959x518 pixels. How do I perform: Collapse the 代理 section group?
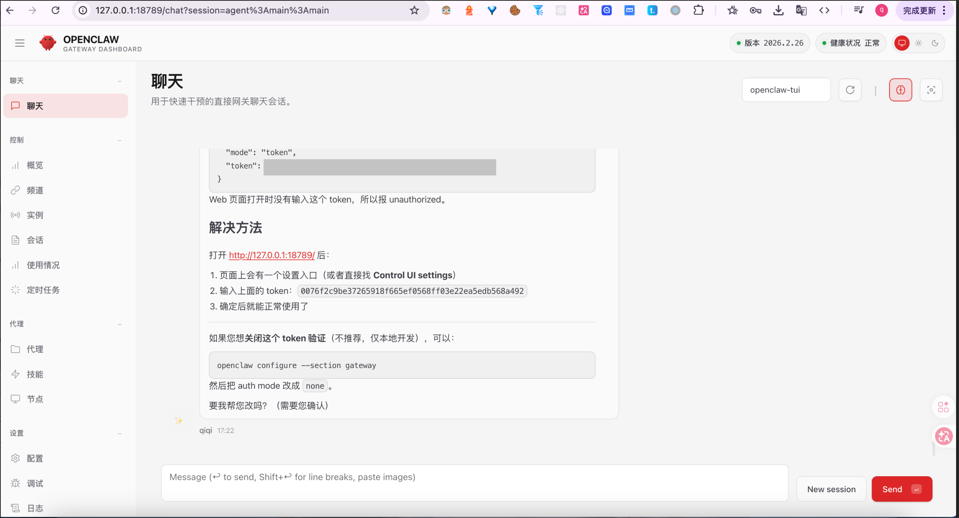pos(120,324)
